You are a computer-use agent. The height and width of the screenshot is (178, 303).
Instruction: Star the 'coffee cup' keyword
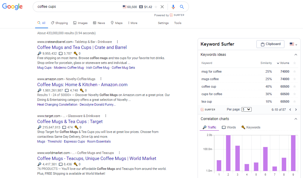point(295,86)
